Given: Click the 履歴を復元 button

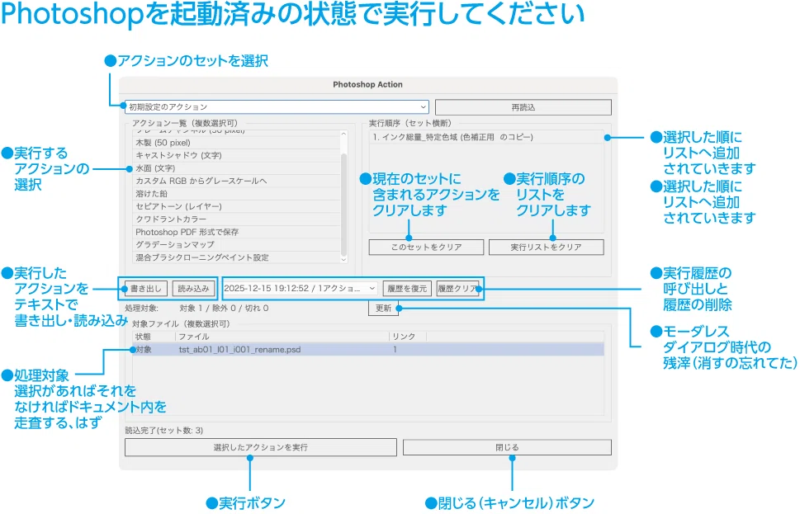Looking at the screenshot, I should tap(407, 289).
